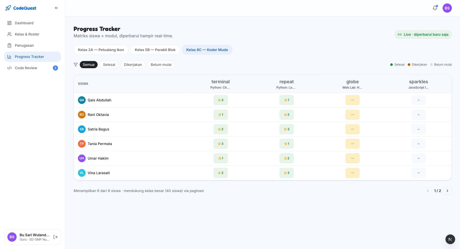Log out using the sidebar exit icon
460x249 pixels.
click(55, 237)
